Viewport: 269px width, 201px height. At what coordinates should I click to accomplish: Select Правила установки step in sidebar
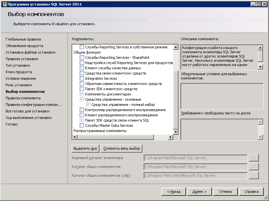pos(22,59)
